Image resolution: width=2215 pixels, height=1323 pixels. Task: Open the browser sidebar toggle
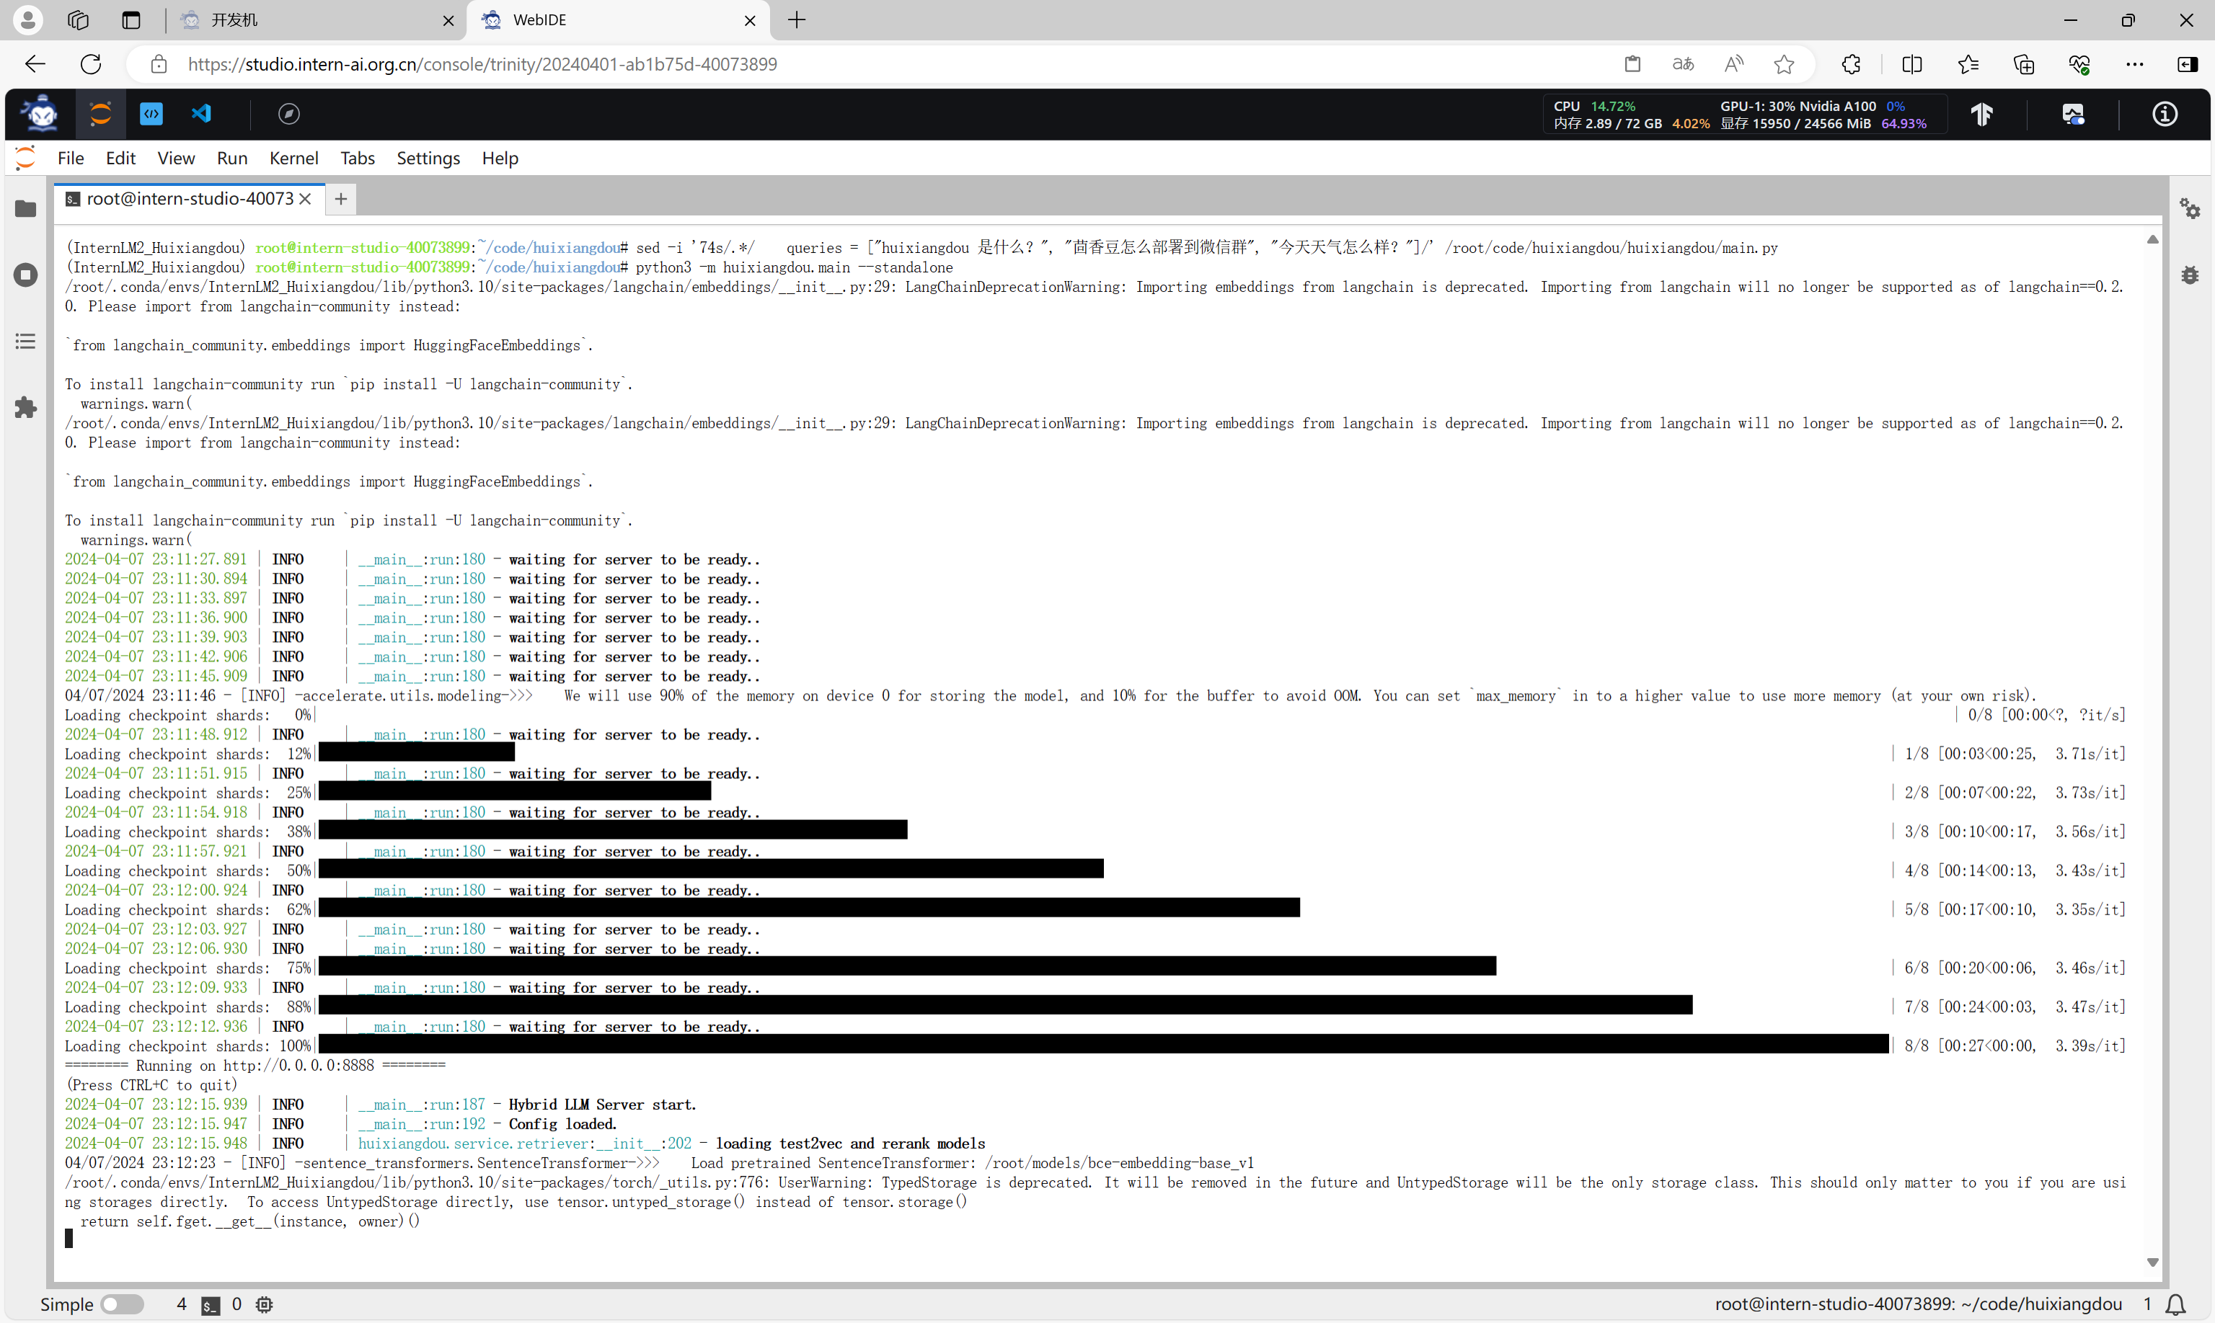tap(2188, 64)
